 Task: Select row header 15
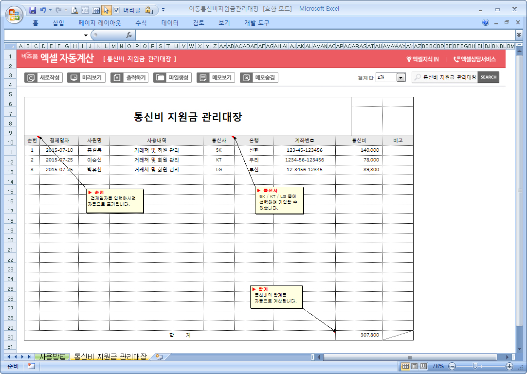pos(10,192)
